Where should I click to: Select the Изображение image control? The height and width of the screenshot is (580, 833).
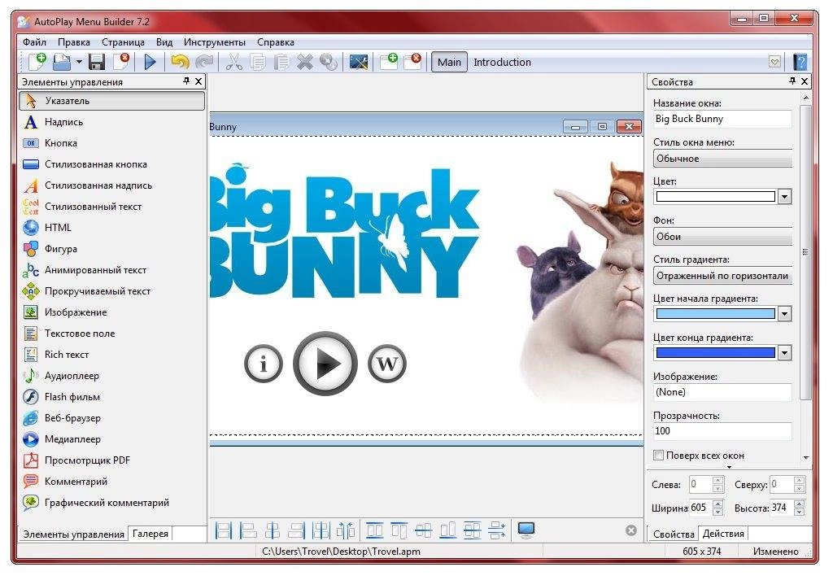[111, 312]
